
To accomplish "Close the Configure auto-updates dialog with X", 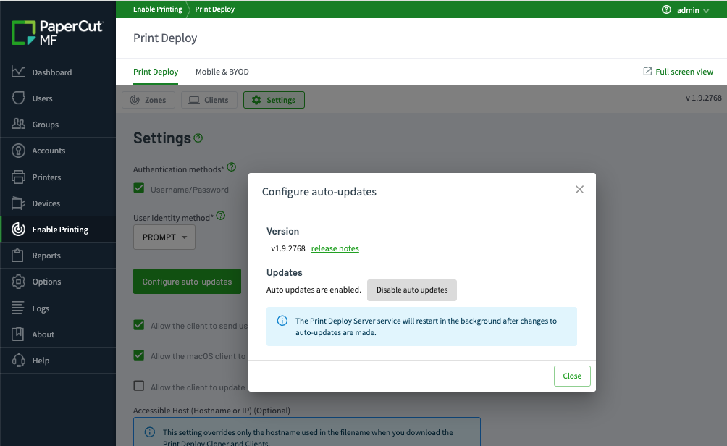I will [579, 189].
